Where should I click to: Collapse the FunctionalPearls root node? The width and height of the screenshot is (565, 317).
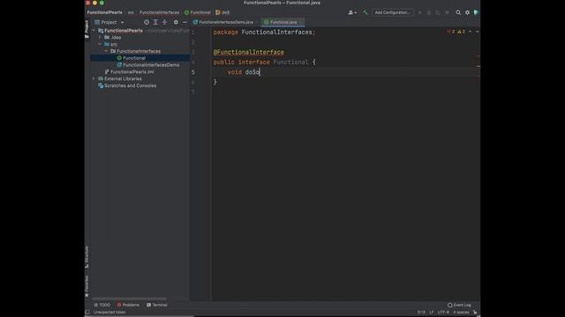(x=94, y=31)
